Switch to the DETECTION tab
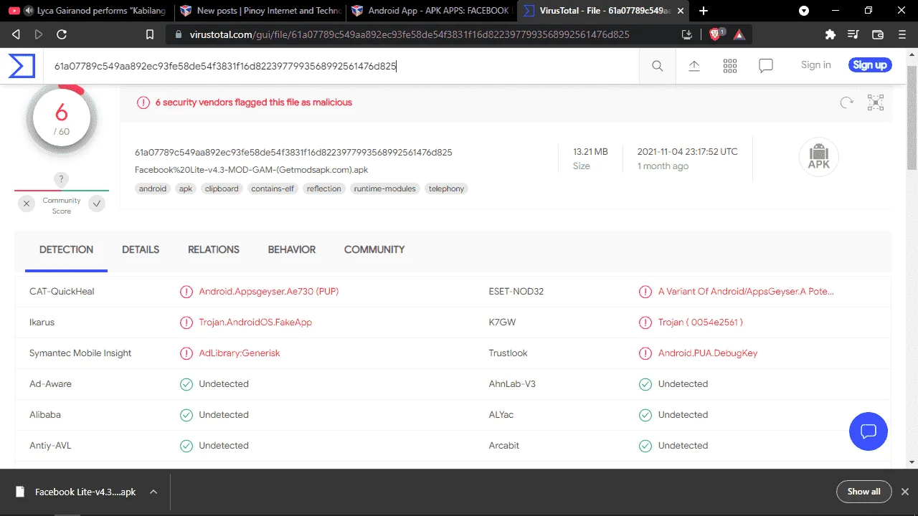Screen dimensions: 918x516 click(66, 249)
